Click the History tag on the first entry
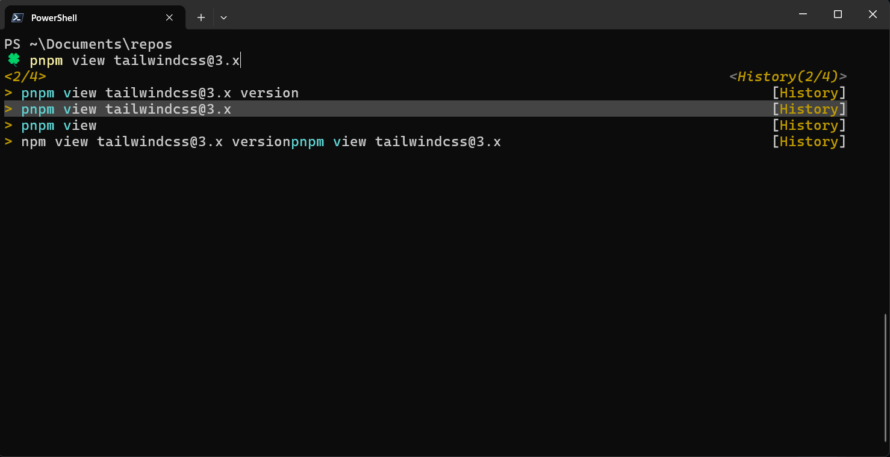The height and width of the screenshot is (457, 890). (x=809, y=93)
